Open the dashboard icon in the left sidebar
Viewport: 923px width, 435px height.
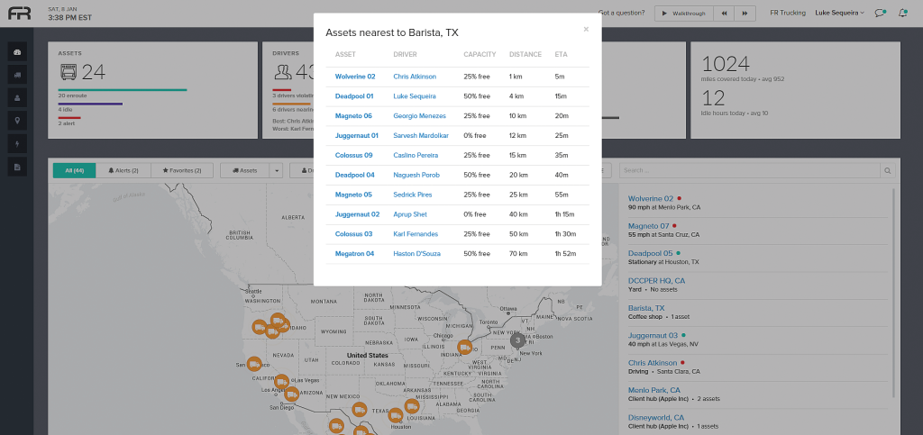[x=17, y=51]
